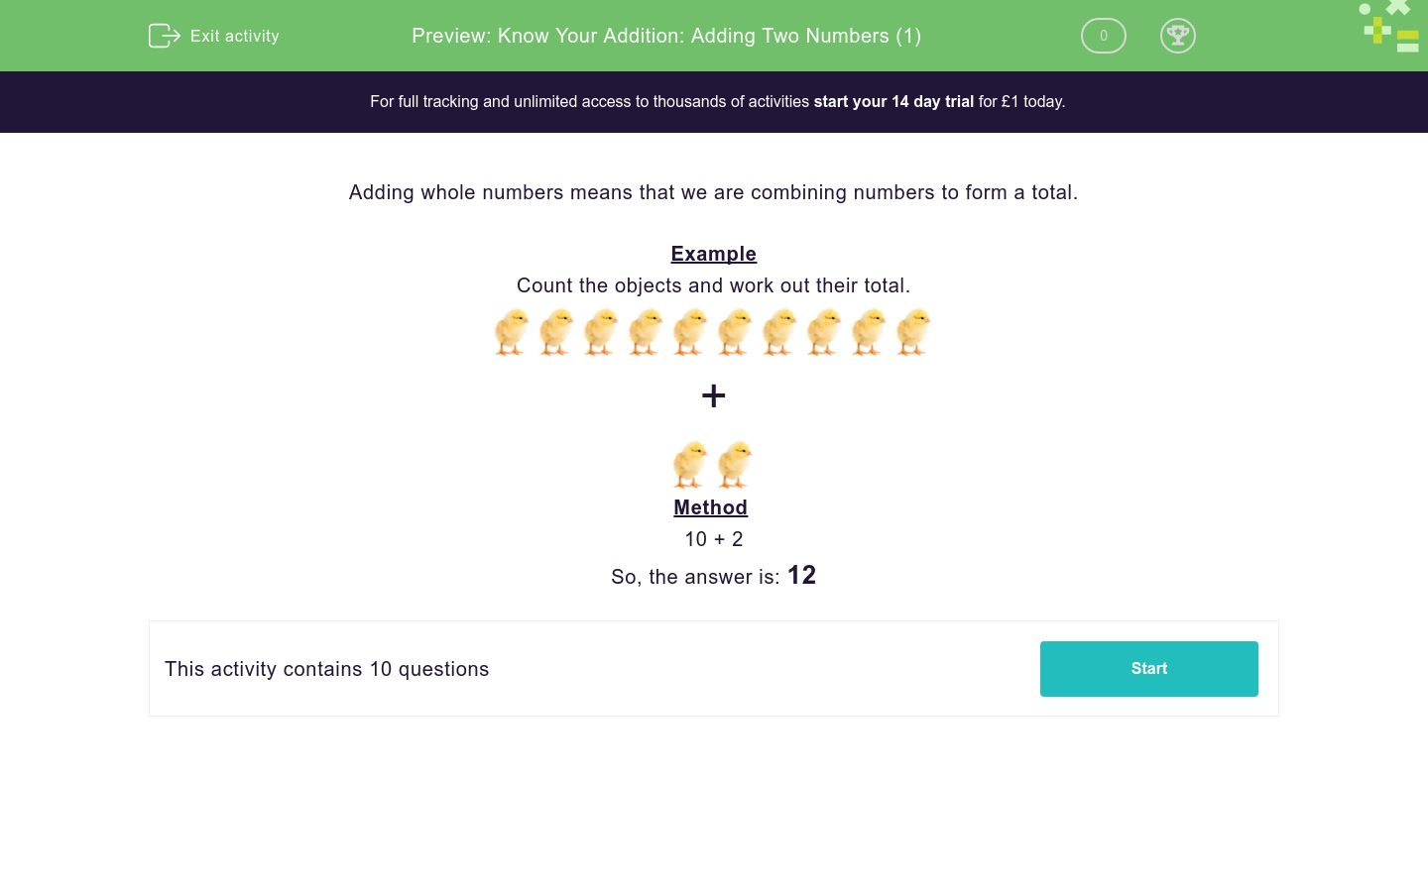Click the activity title in the header
The width and height of the screenshot is (1428, 892).
[666, 36]
